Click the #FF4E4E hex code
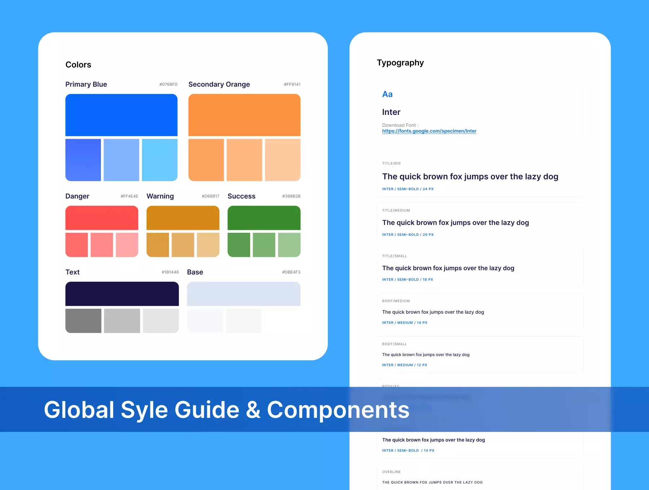Image resolution: width=649 pixels, height=490 pixels. (x=129, y=196)
